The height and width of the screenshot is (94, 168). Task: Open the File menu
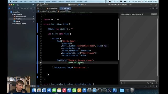21,1
